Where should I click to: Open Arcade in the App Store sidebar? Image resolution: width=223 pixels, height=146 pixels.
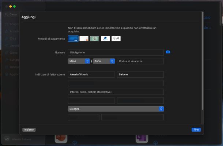12,31
